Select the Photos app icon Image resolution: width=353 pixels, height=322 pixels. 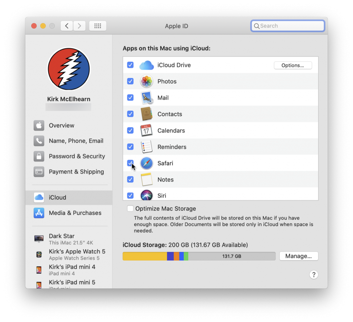(147, 81)
